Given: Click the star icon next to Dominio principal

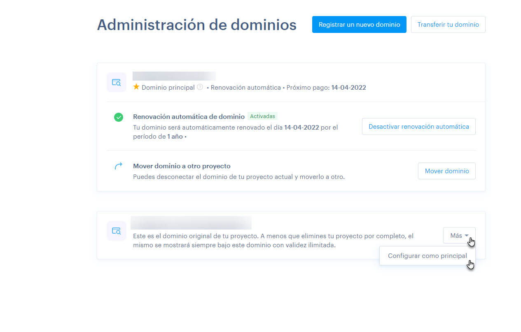Looking at the screenshot, I should click(136, 87).
